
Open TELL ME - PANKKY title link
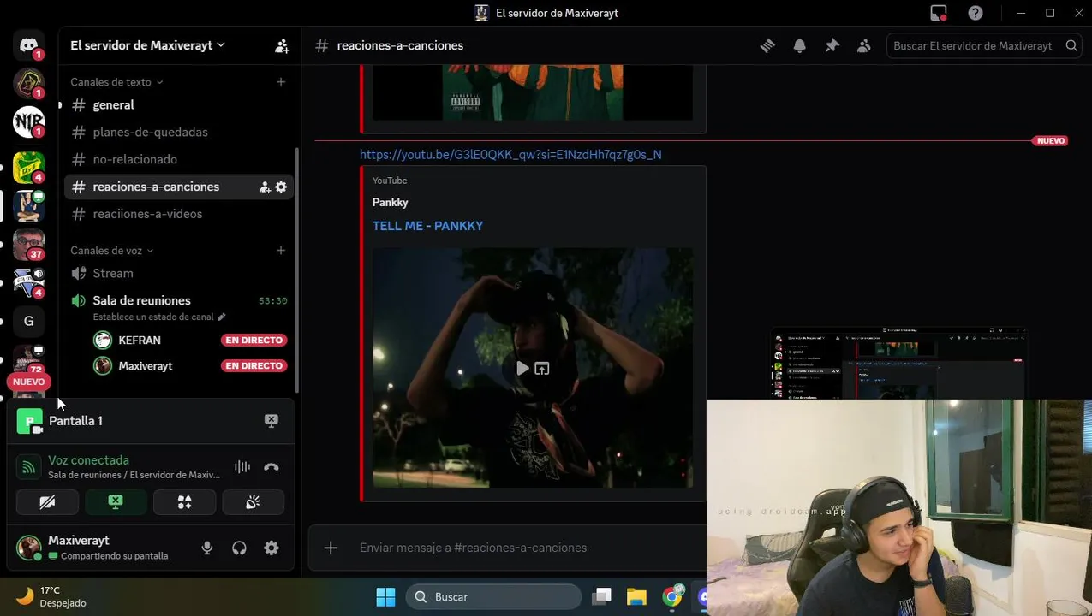(427, 226)
